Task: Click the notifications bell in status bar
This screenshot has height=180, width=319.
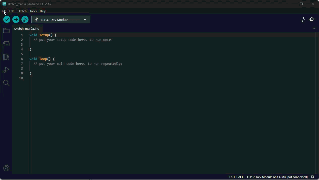Action: point(312,177)
